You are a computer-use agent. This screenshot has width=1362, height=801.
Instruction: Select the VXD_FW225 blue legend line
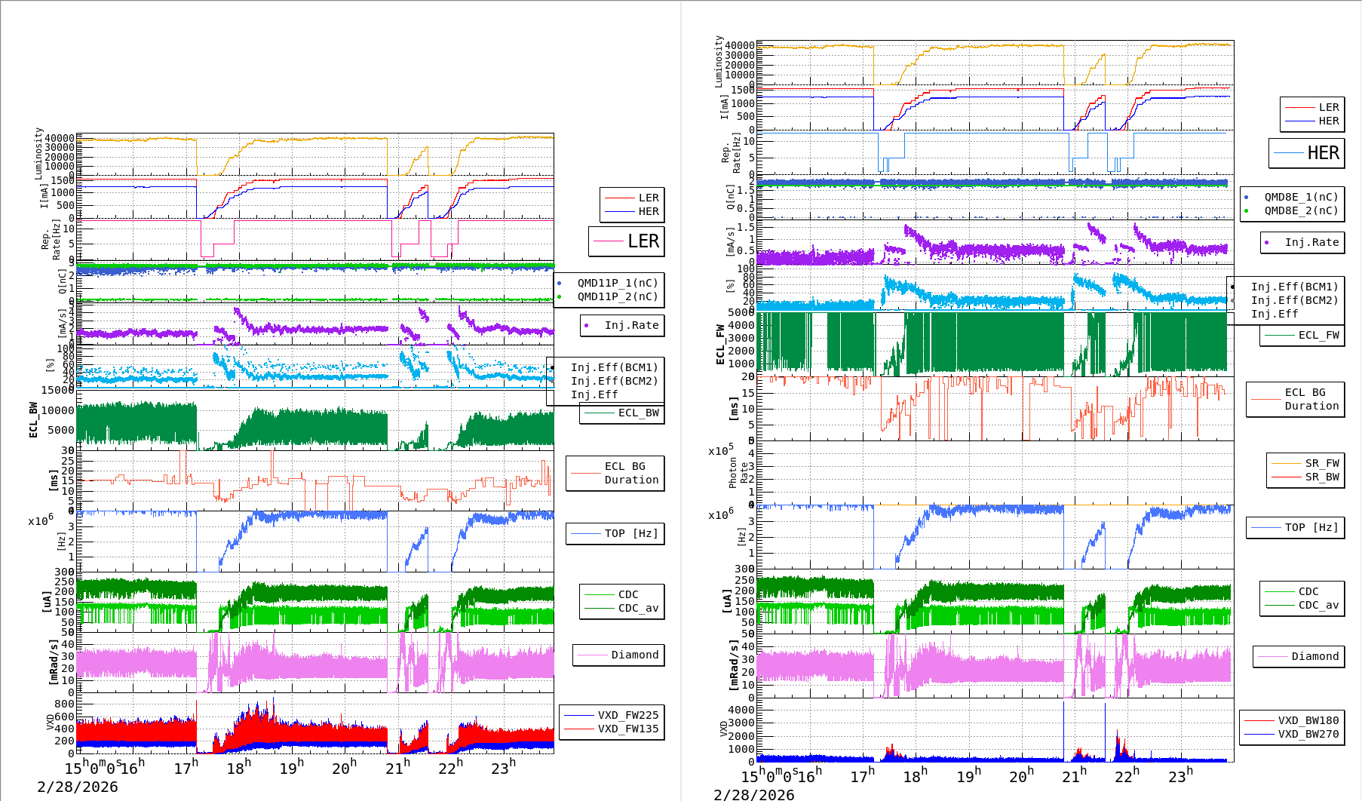coord(579,715)
